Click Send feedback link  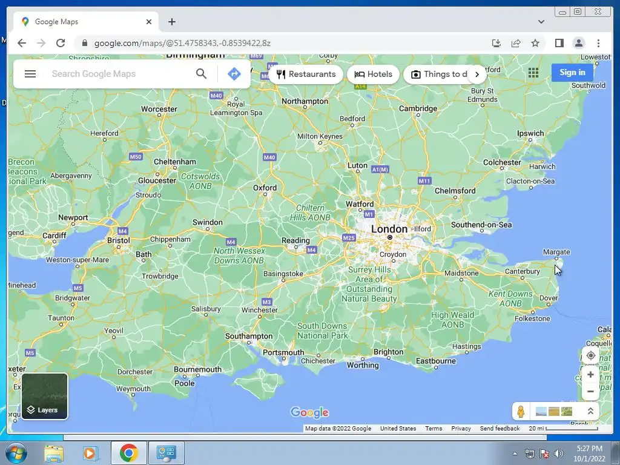[x=500, y=428]
